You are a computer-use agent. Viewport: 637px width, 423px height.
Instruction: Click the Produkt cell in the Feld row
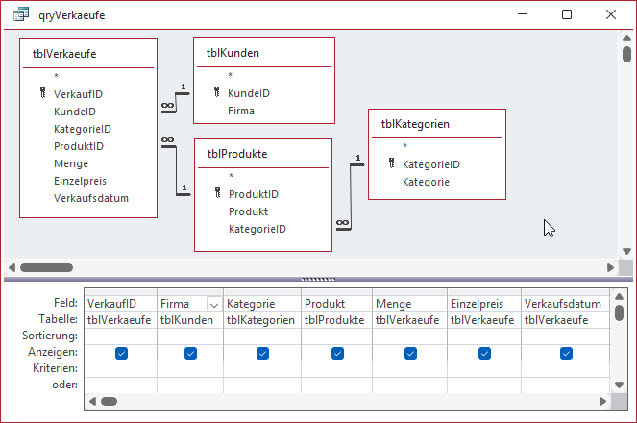(336, 304)
